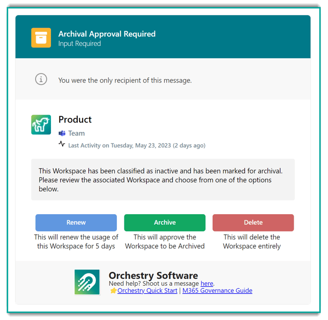The height and width of the screenshot is (320, 328).
Task: Click the Last Activity date text
Action: click(137, 145)
